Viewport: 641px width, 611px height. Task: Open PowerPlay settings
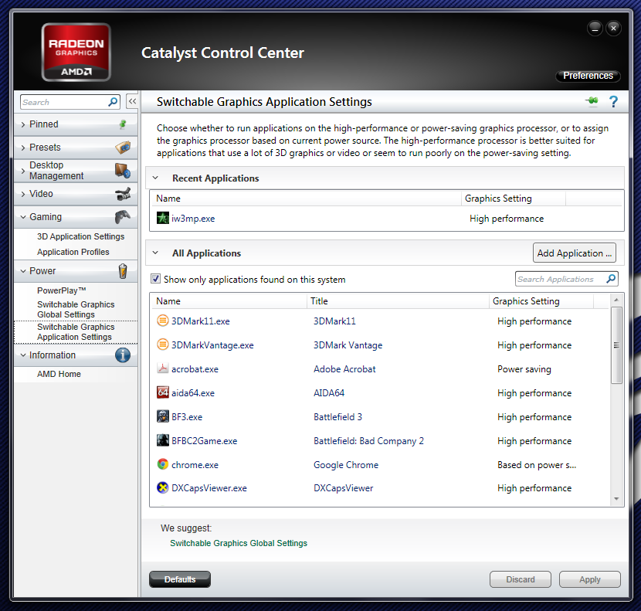(61, 290)
